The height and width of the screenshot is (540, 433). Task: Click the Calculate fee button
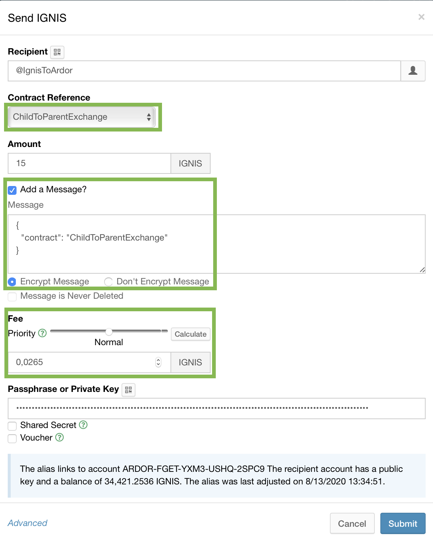[x=190, y=334]
